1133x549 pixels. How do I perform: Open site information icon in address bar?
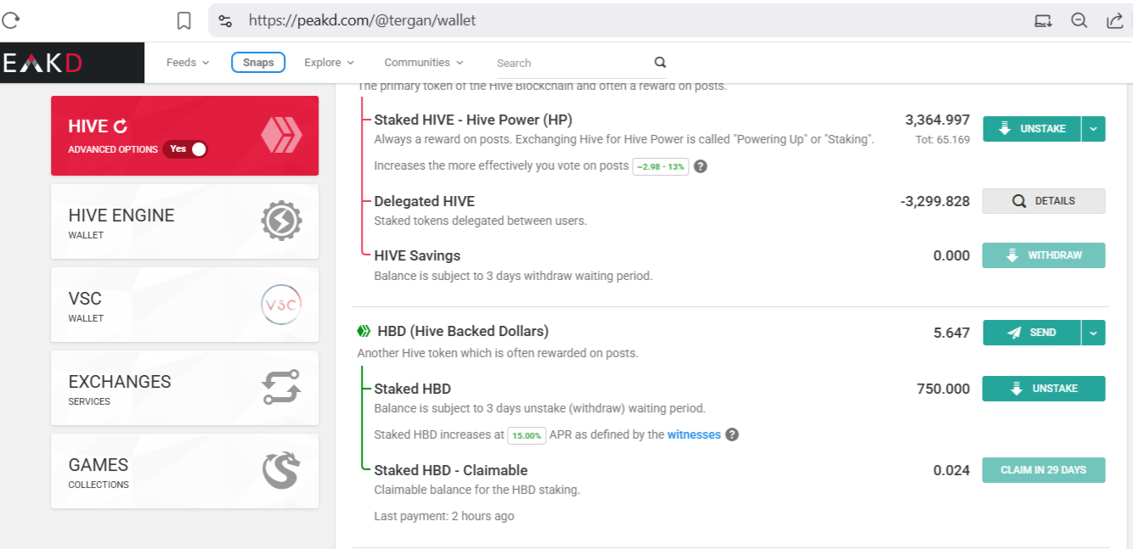pos(225,20)
